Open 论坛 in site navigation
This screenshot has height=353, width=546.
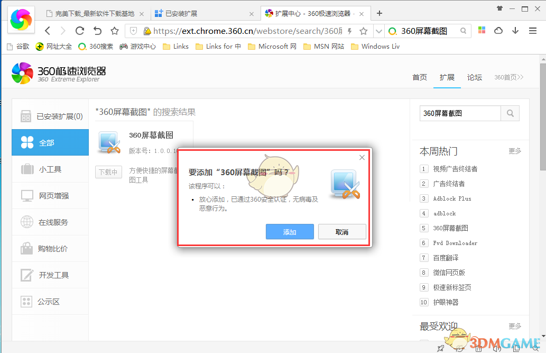(475, 77)
